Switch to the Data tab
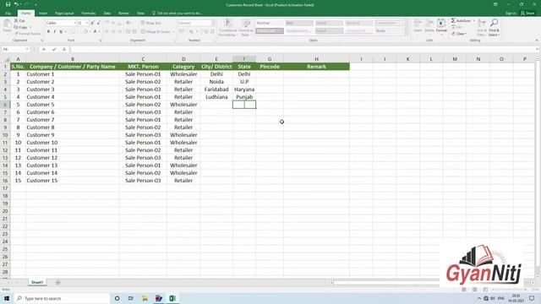This screenshot has width=541, height=304. point(107,14)
